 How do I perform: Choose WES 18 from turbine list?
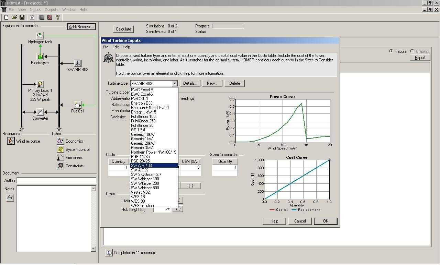154,197
